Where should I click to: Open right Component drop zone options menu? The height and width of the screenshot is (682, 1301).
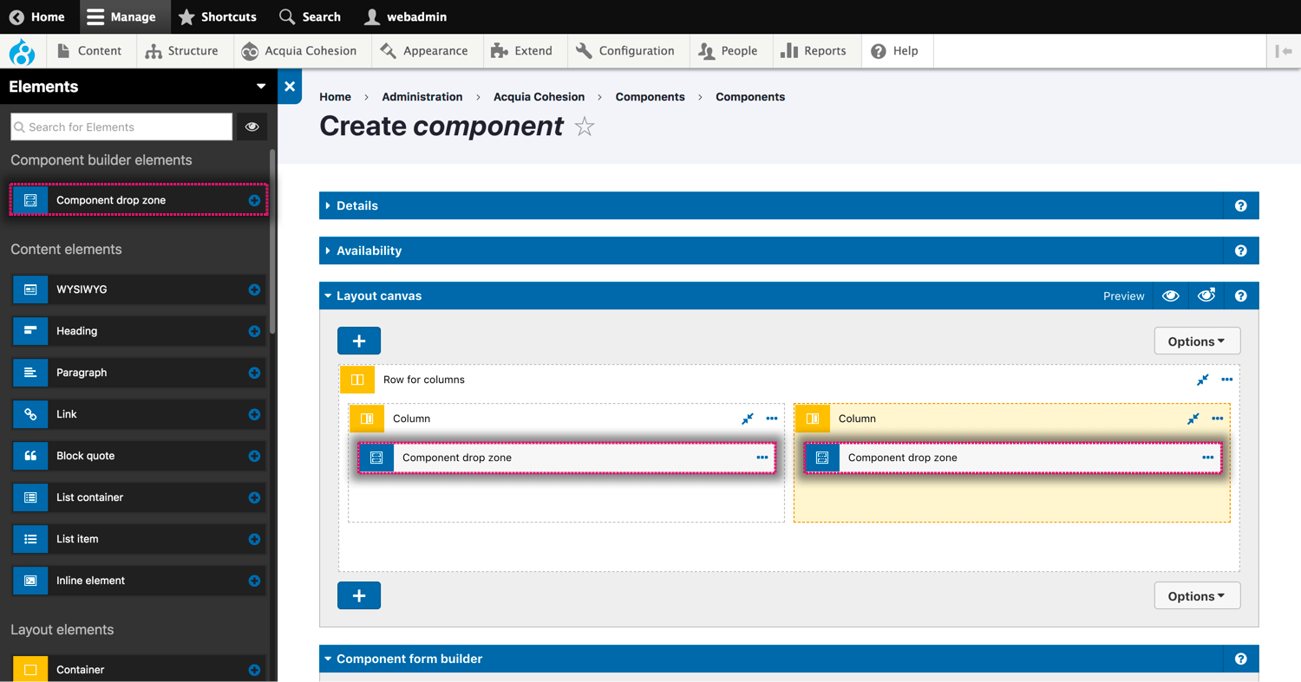pyautogui.click(x=1208, y=458)
